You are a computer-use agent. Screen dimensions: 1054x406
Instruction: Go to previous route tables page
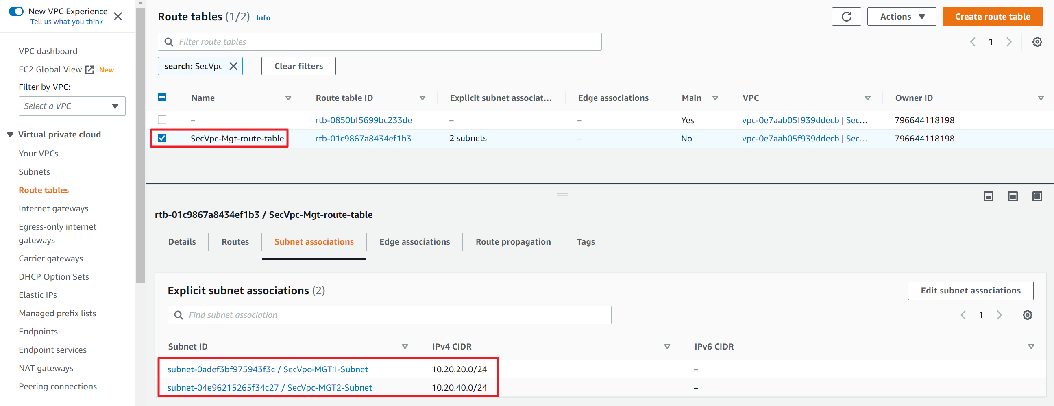click(973, 42)
